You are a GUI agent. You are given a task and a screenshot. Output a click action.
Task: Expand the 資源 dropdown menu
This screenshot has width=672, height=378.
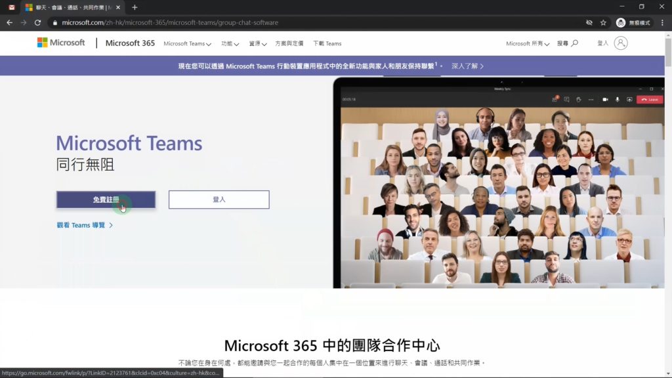[257, 44]
